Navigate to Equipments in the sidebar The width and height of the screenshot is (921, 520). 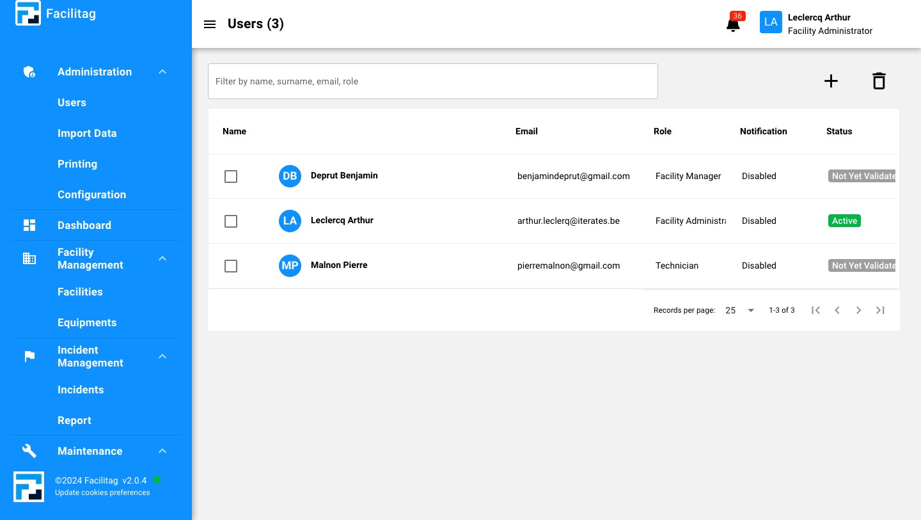point(87,322)
